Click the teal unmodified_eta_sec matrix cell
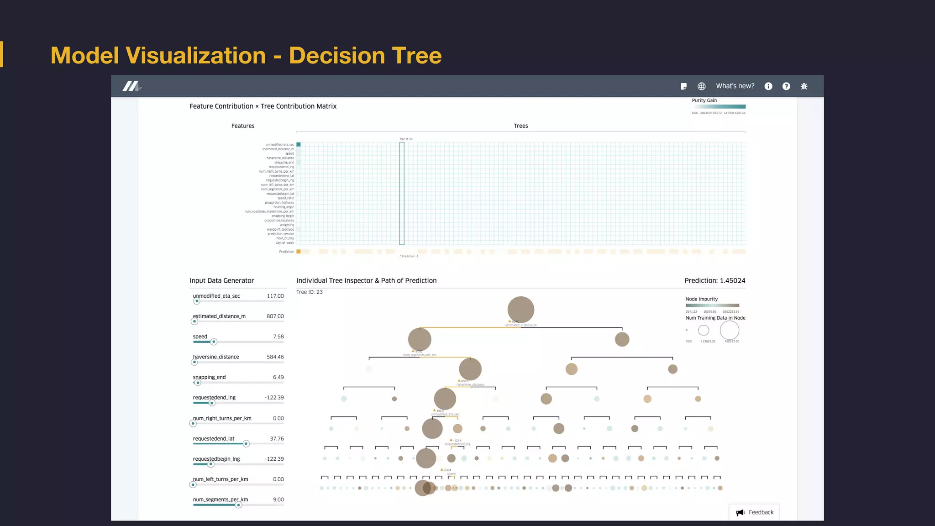The width and height of the screenshot is (935, 526). [x=299, y=144]
